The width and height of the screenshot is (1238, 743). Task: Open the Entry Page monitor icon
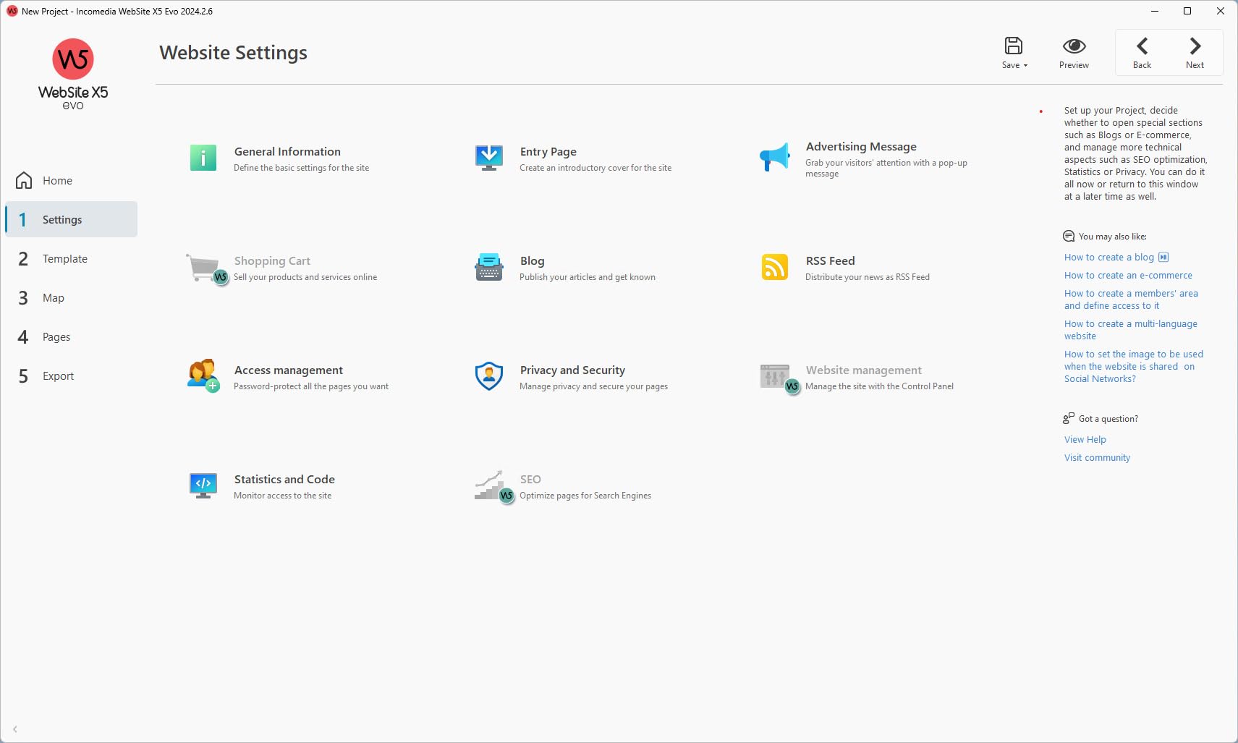[x=489, y=158]
